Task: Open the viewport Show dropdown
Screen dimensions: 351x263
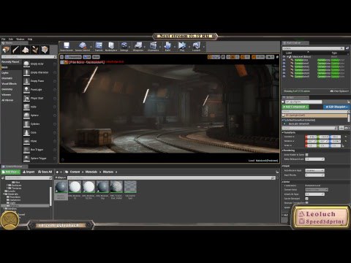Action: click(x=96, y=57)
